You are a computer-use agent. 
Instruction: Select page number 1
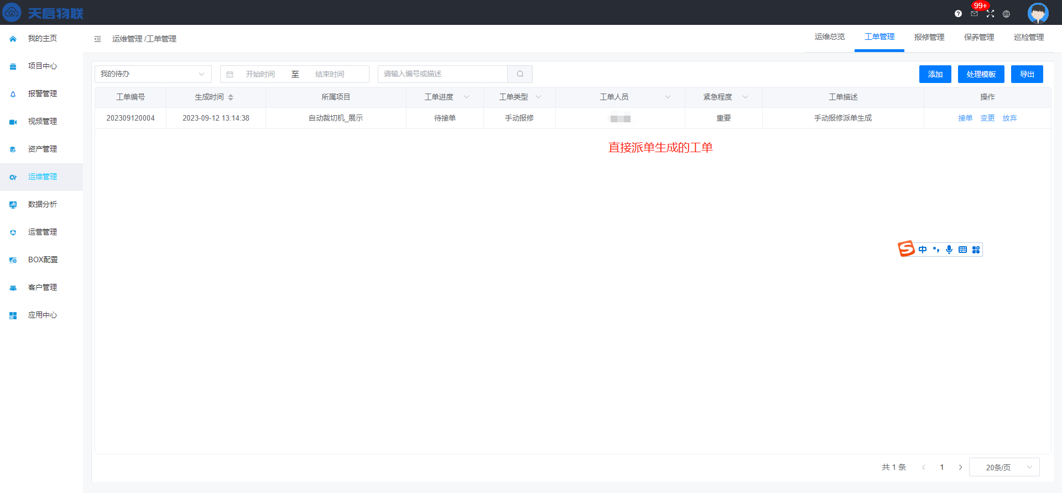tap(941, 468)
